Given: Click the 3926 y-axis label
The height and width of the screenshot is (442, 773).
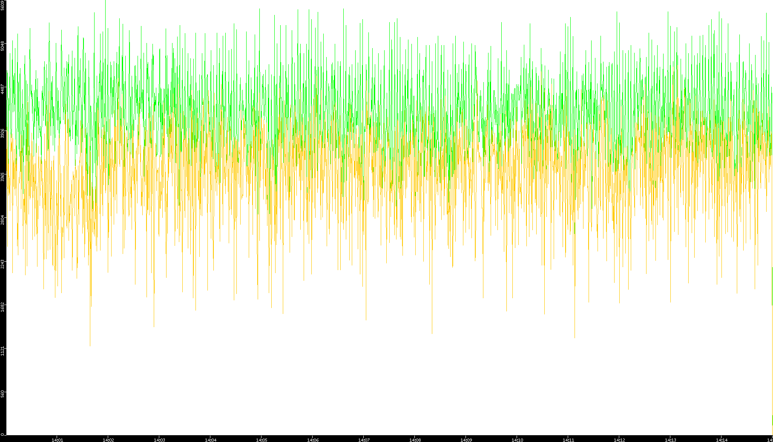Looking at the screenshot, I should coord(3,133).
